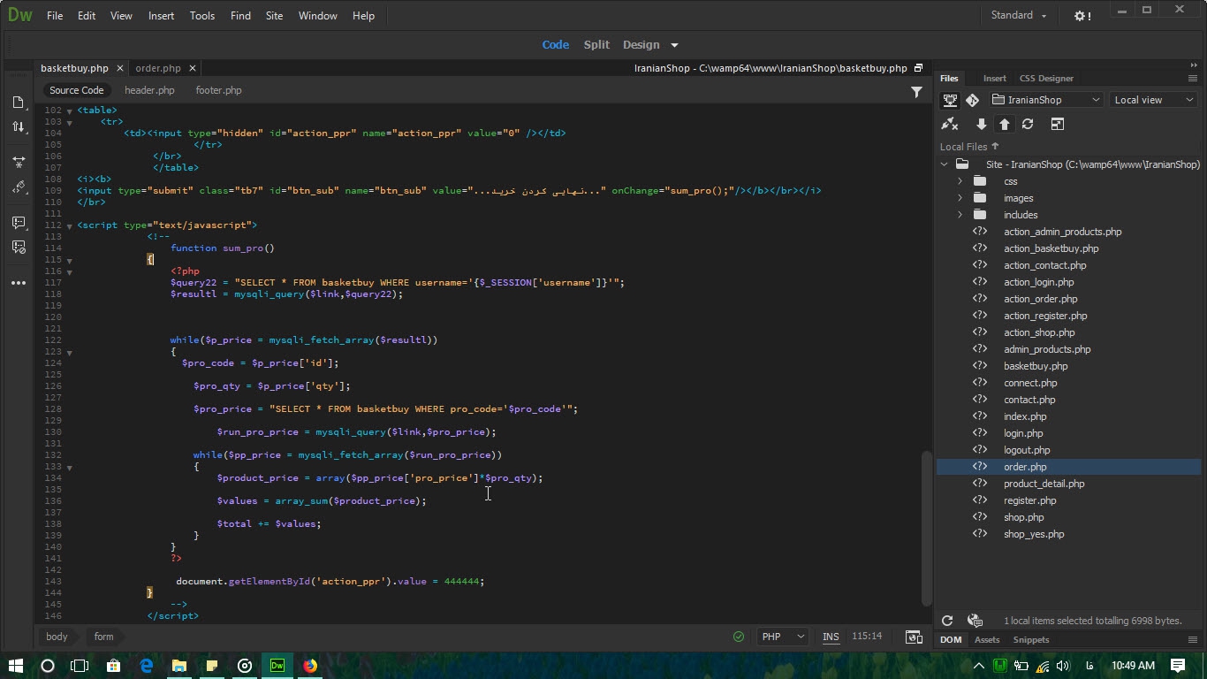The image size is (1207, 679).
Task: Open IranianShop site dropdown
Action: click(x=1046, y=100)
